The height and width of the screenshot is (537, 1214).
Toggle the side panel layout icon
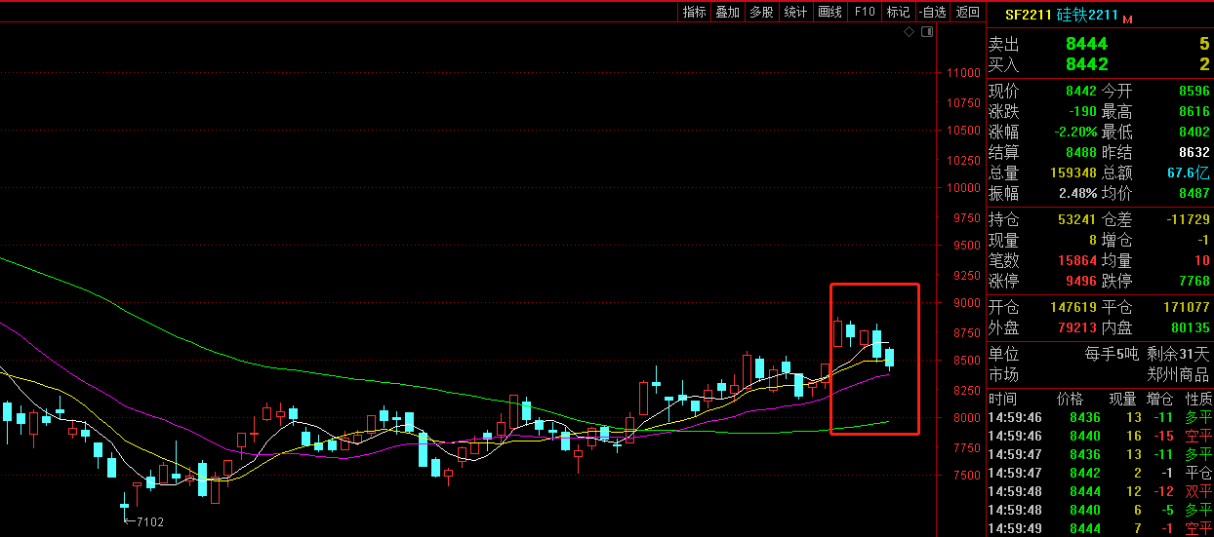[926, 32]
